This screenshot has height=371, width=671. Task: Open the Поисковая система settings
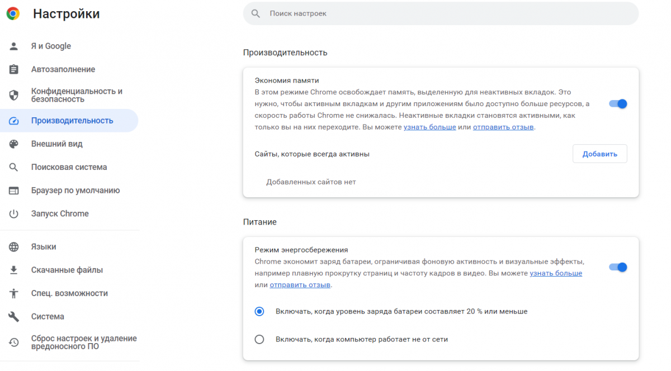pyautogui.click(x=69, y=167)
